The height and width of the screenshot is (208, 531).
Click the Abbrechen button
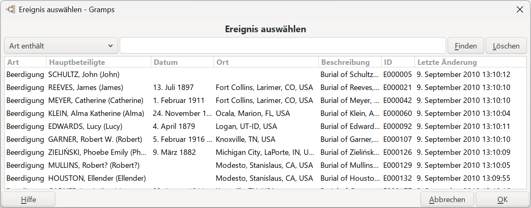point(447,200)
